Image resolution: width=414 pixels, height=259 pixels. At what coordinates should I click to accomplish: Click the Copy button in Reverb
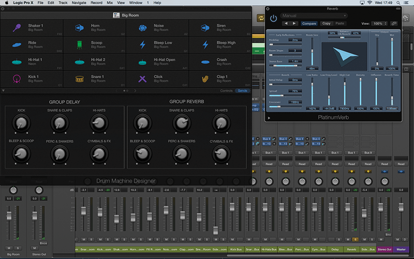[327, 23]
